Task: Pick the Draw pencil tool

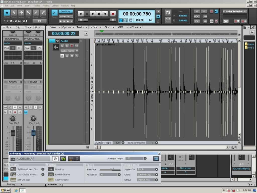Action: click(36, 13)
